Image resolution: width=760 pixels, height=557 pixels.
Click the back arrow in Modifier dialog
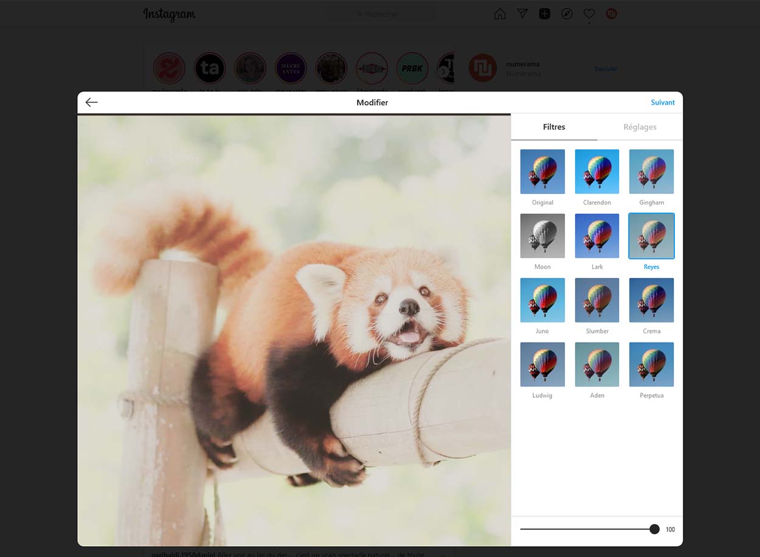[92, 103]
